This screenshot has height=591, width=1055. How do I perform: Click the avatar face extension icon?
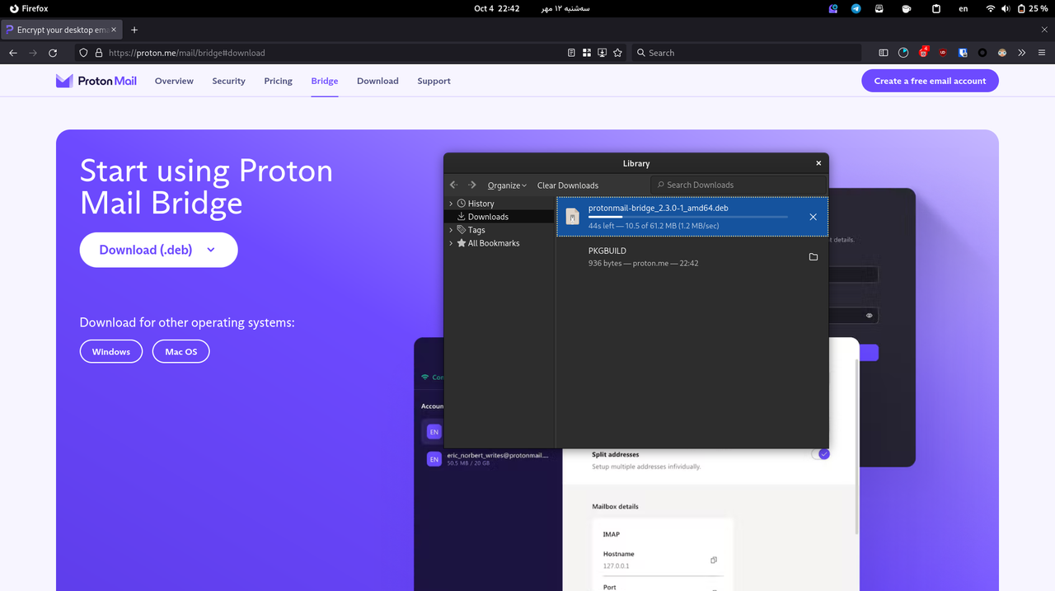point(1002,53)
